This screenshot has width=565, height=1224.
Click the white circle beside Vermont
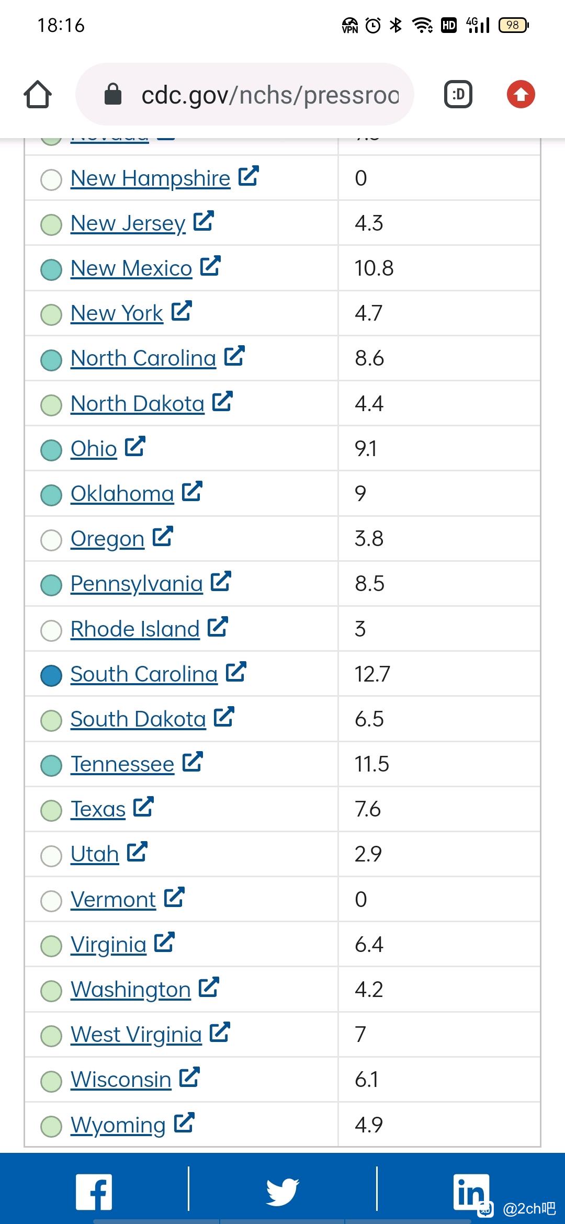click(51, 900)
